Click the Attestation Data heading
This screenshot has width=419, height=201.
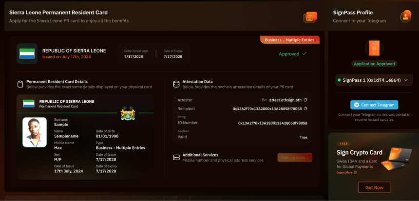[x=197, y=82]
